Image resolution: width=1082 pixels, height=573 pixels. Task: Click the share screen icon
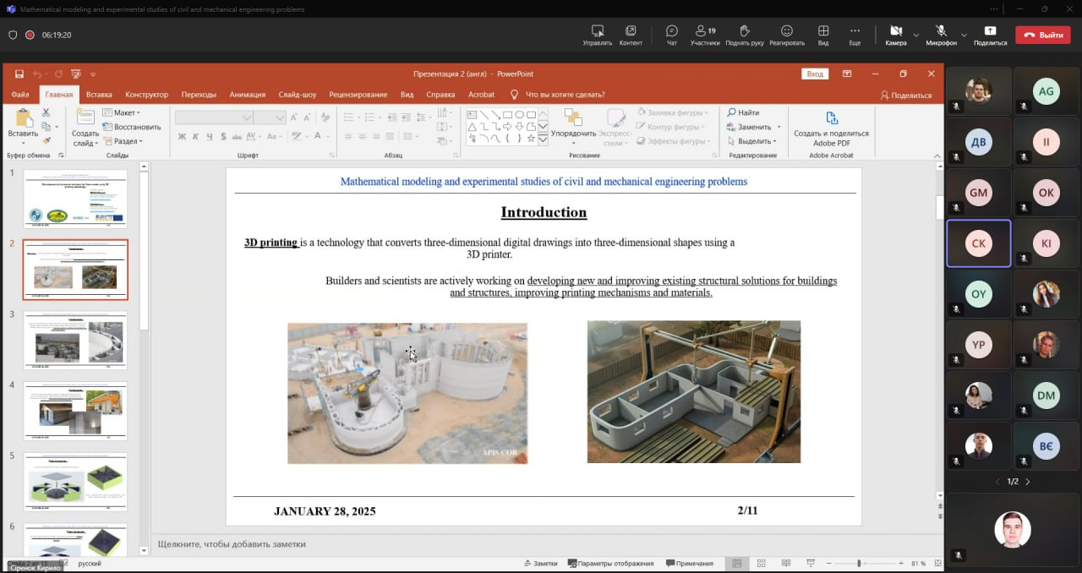991,30
